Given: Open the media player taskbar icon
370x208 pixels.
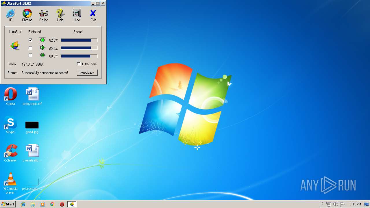Looking at the screenshot, I should [x=42, y=204].
